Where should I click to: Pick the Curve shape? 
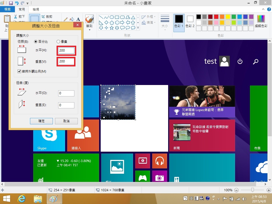pos(107,17)
